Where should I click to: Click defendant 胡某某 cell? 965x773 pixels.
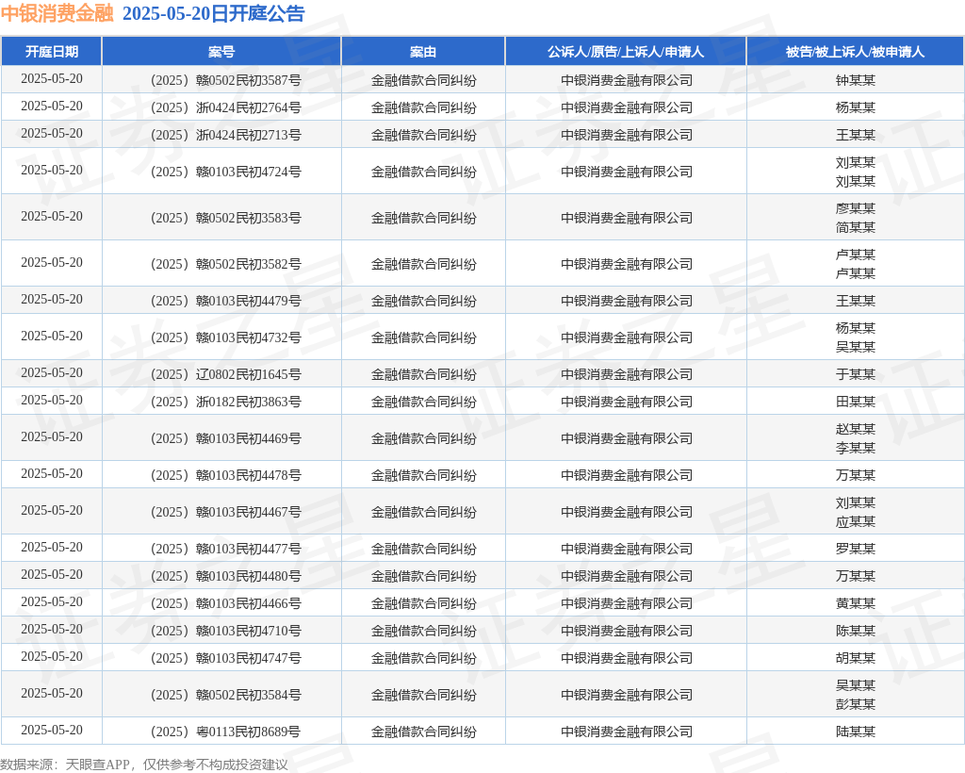point(855,658)
